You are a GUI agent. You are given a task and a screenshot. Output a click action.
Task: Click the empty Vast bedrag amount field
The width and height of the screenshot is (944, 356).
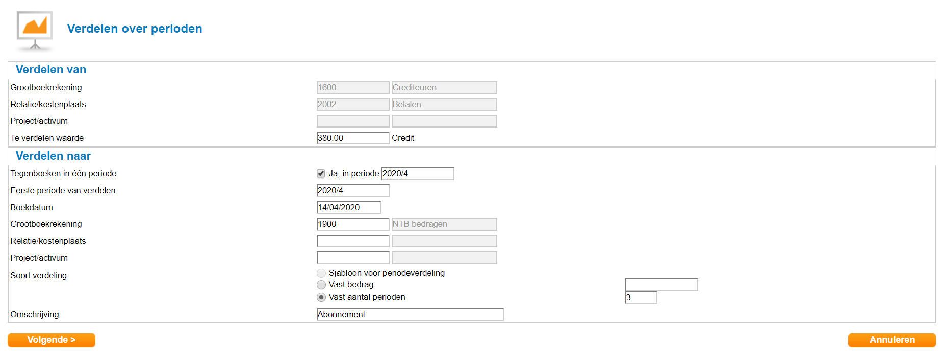(x=661, y=285)
